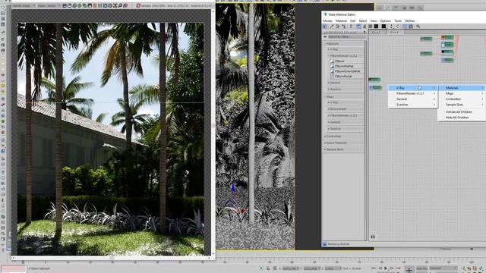The width and height of the screenshot is (486, 273).
Task: Click the Select by Material icon
Action: click(418, 27)
